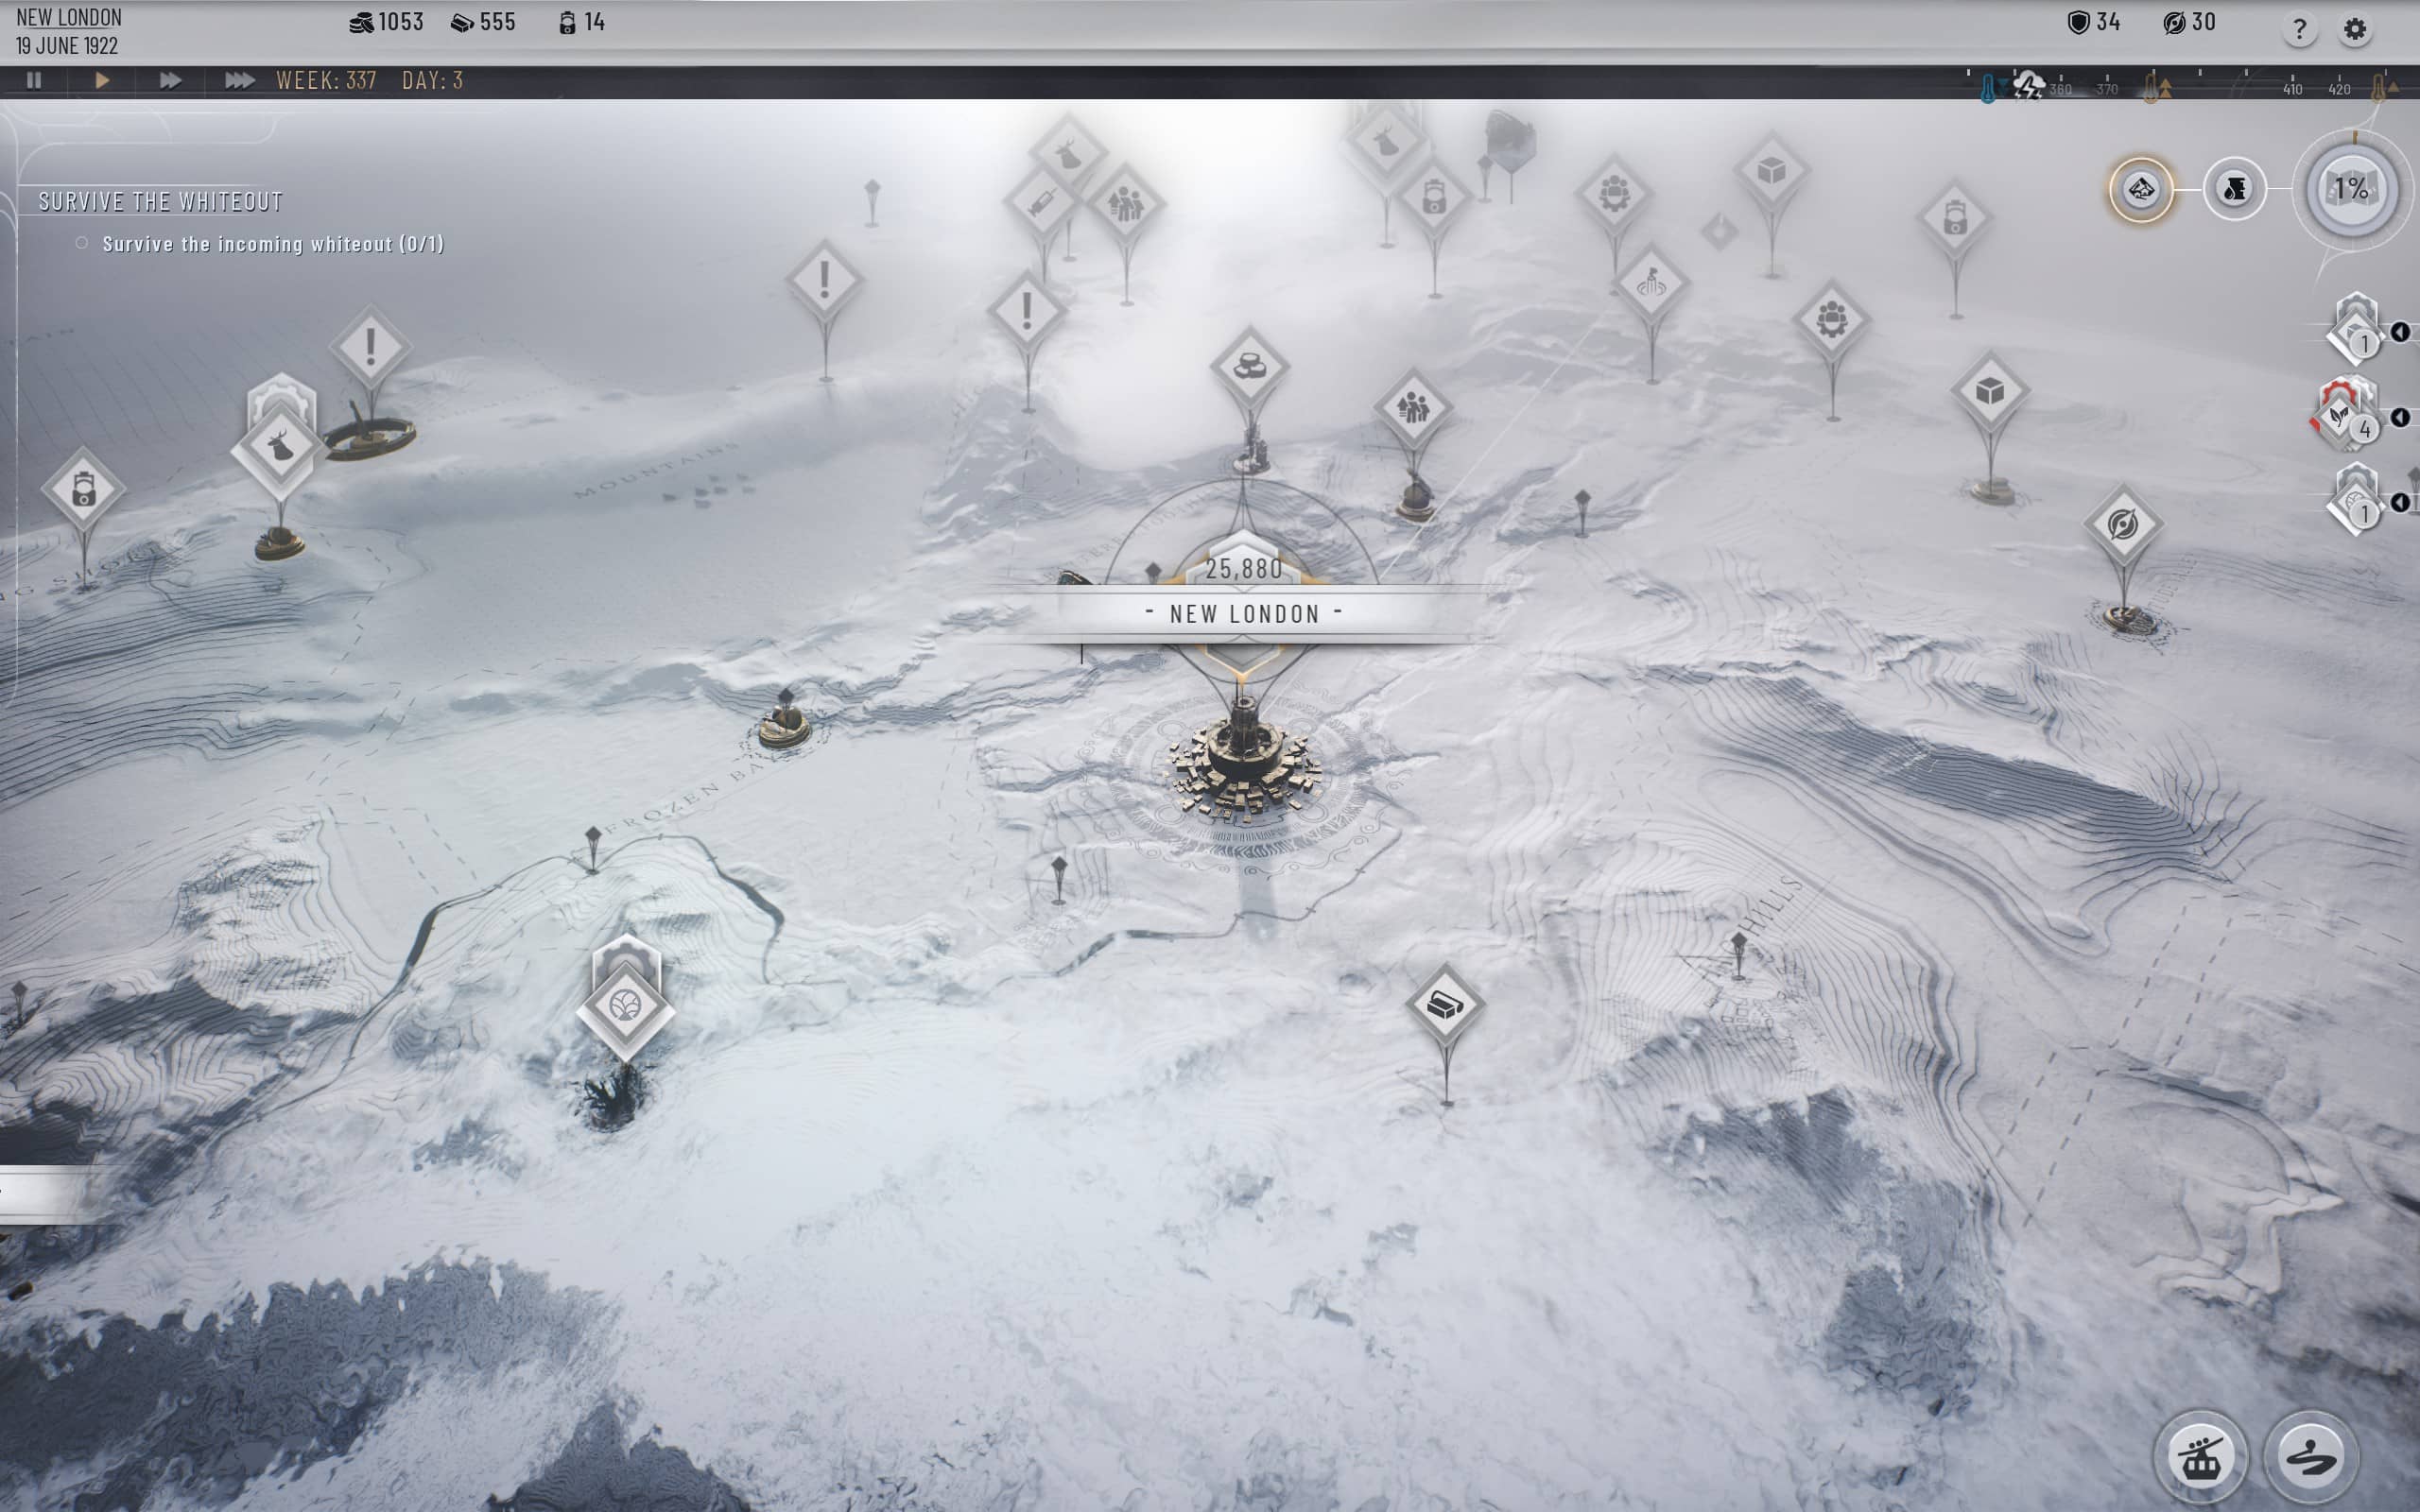Set game speed to triple fast-forward
2420x1512 pixels.
(x=238, y=80)
